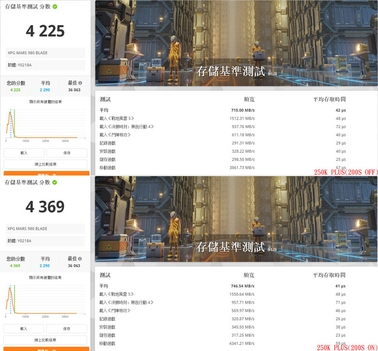Select the large 4 225 score number
This screenshot has height=351, width=378.
pos(45,31)
